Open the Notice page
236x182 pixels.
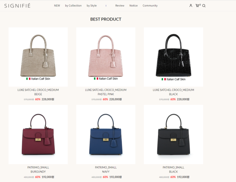[x=133, y=6]
